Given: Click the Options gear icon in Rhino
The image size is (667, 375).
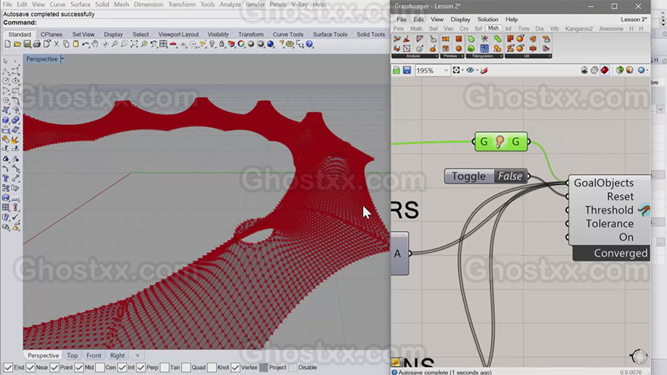Looking at the screenshot, I should pyautogui.click(x=290, y=44).
